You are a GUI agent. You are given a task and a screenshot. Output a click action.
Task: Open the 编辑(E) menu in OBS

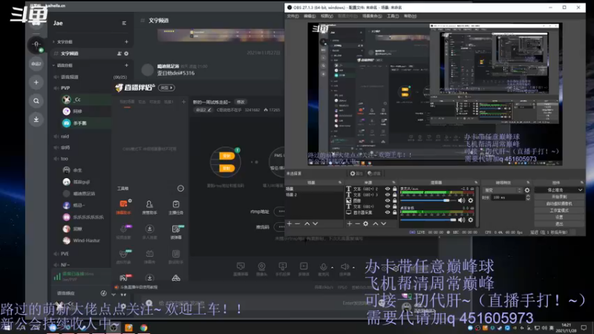click(x=310, y=16)
